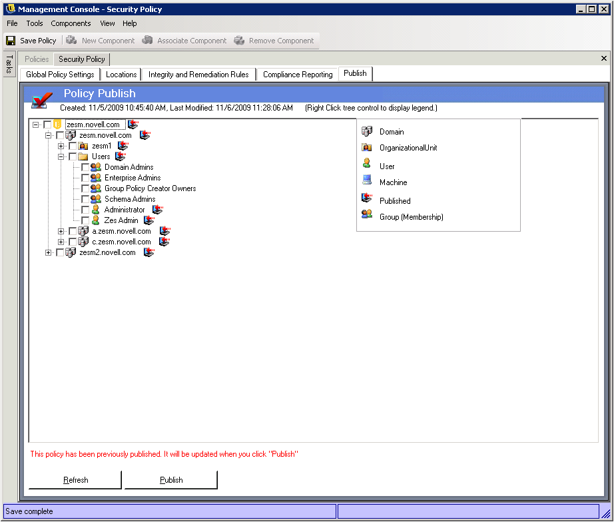This screenshot has width=614, height=522.
Task: Click the Domain Admins group icon
Action: (x=96, y=167)
